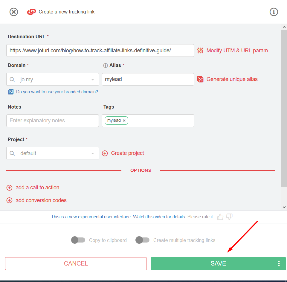This screenshot has width=287, height=282.
Task: Click the info icon beside Alias label
Action: 105,65
